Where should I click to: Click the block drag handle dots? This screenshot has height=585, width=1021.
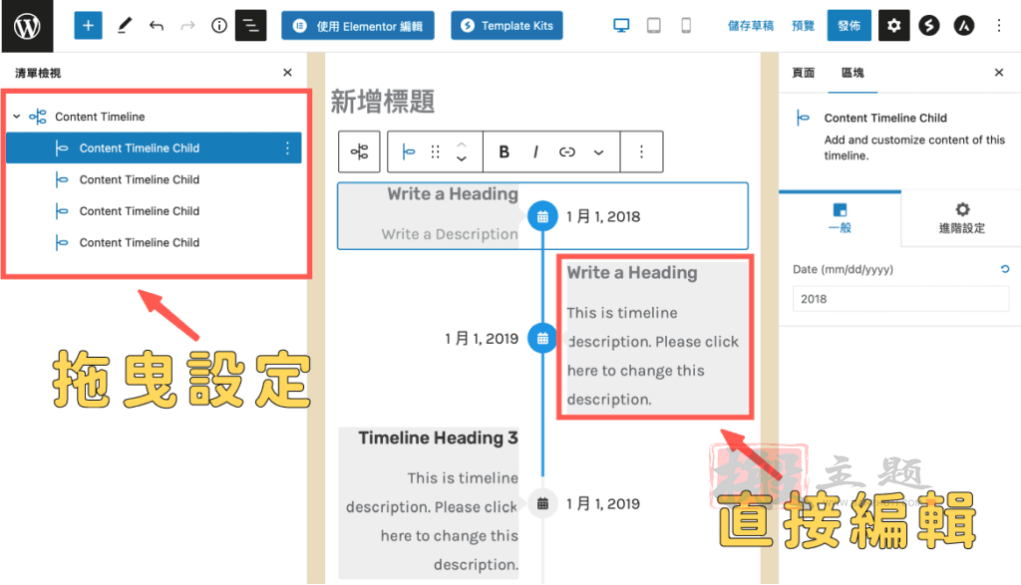[435, 151]
